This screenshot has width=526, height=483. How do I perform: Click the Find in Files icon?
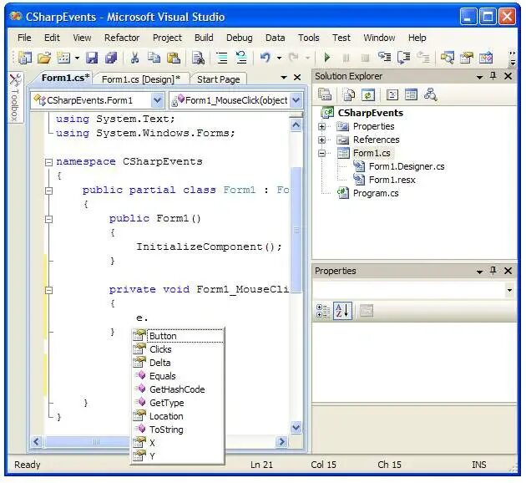198,58
